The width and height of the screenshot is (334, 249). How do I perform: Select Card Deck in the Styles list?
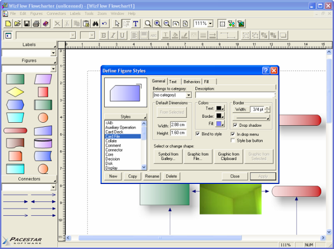pos(114,132)
